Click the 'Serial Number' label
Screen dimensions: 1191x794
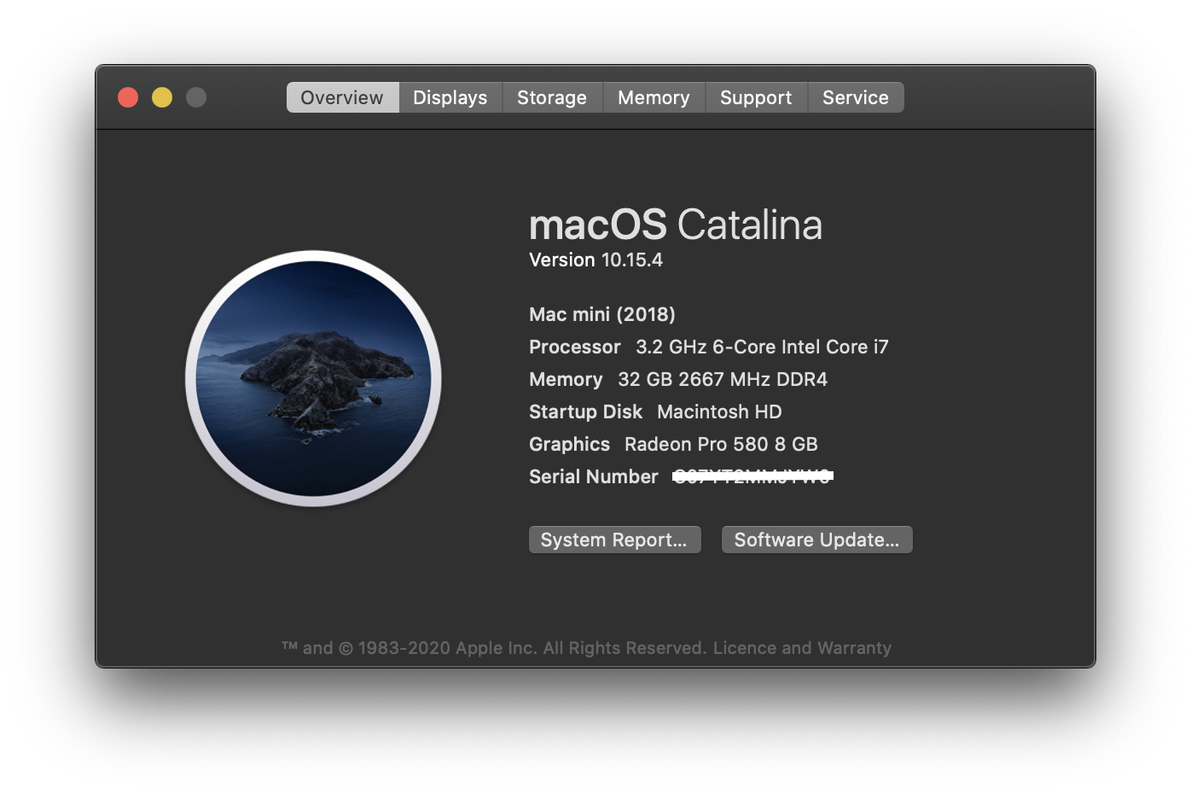(594, 476)
